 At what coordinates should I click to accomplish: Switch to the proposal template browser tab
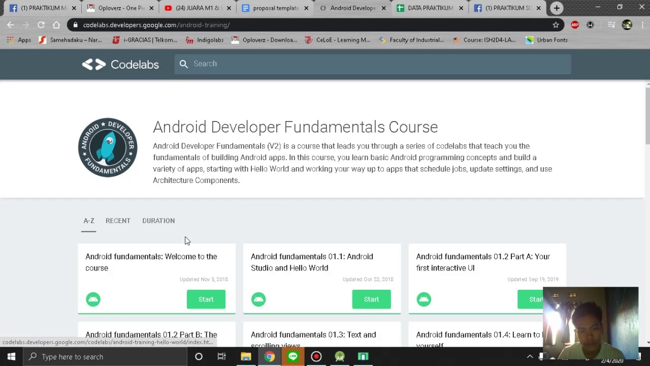[x=274, y=8]
